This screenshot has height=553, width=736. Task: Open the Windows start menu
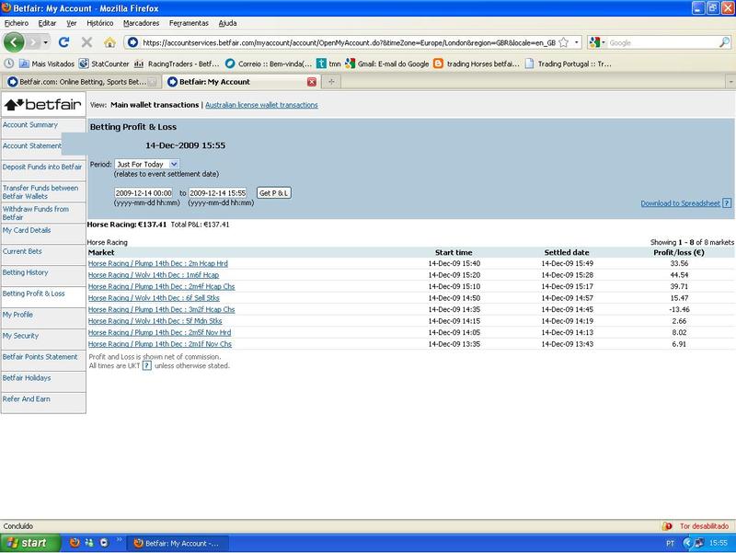[30, 543]
